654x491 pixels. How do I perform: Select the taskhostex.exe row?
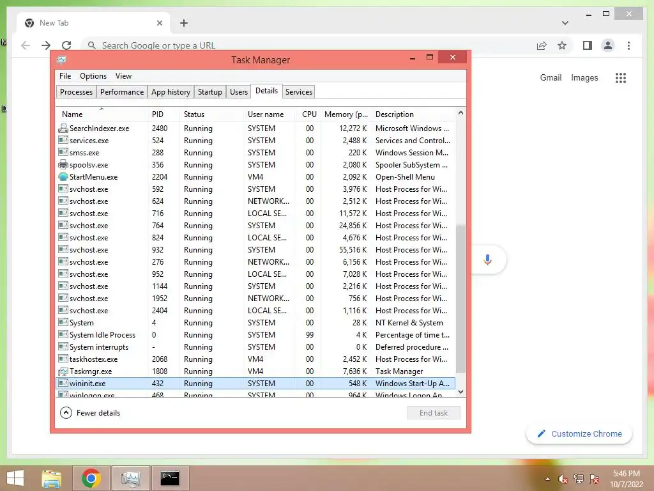point(255,359)
